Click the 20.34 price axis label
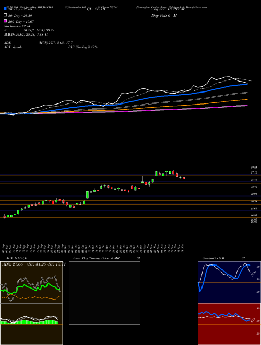The image size is (261, 345). click(x=254, y=201)
